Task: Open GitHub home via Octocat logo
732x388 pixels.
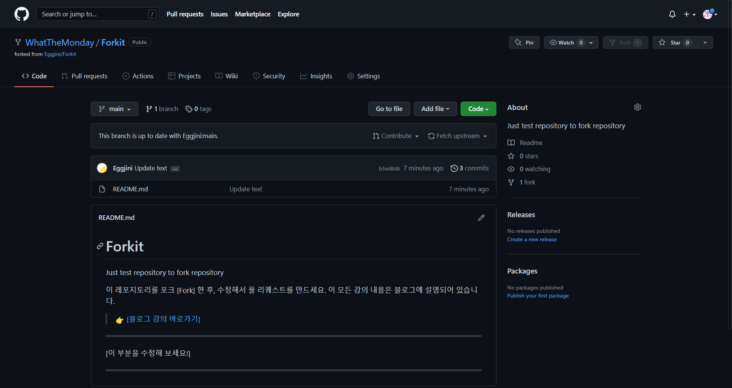Action: point(22,14)
